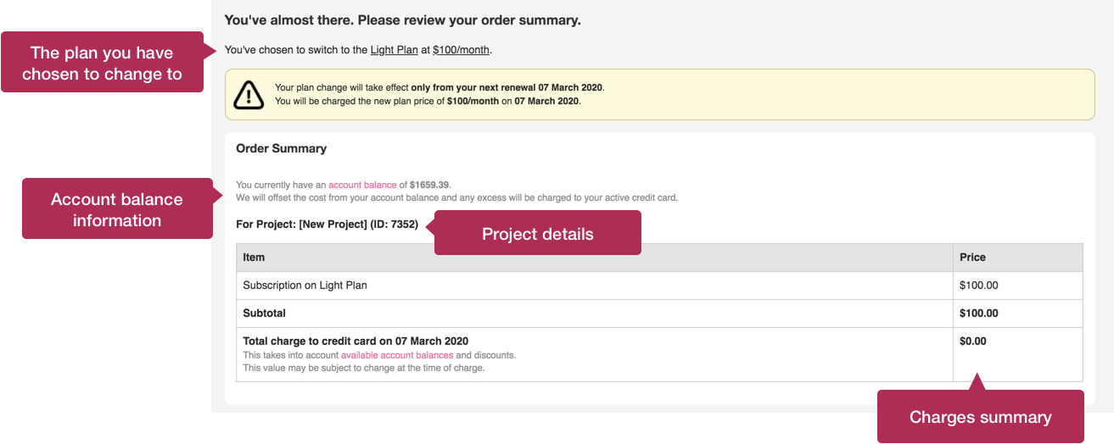Click the underlined Light Plan text
Viewport: 1114px width, 444px height.
[x=395, y=50]
